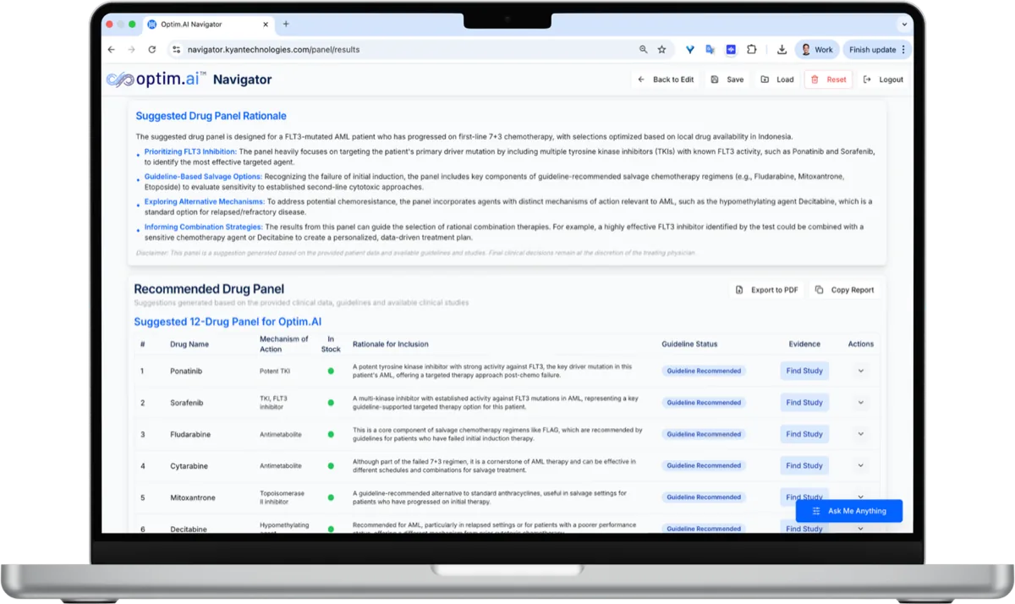Open site information icon in address bar

point(176,50)
